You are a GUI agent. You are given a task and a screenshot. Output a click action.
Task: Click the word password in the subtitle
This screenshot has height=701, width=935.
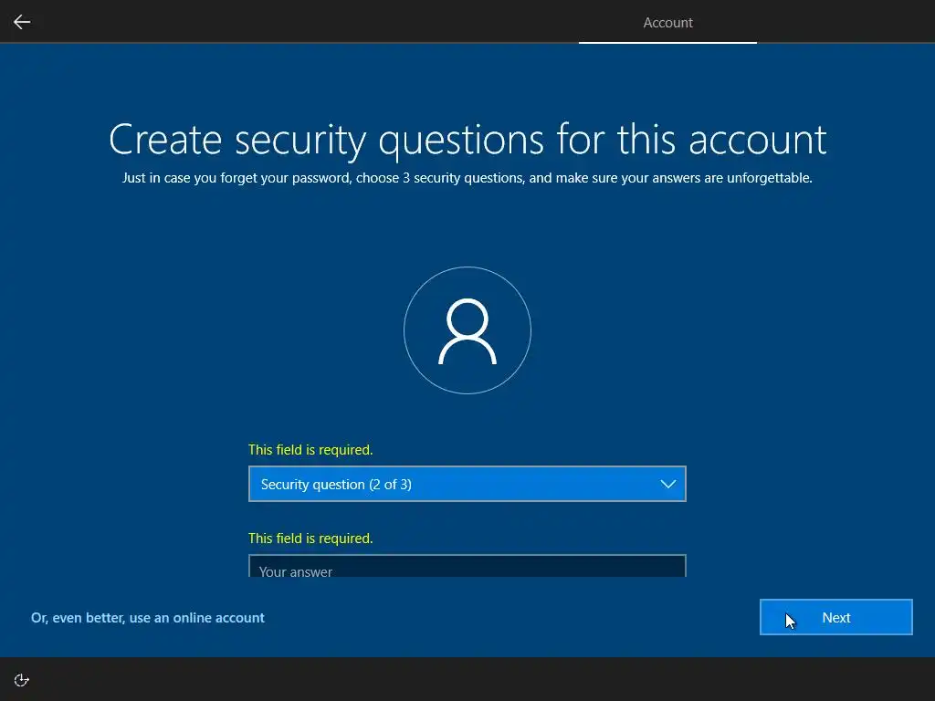click(320, 178)
